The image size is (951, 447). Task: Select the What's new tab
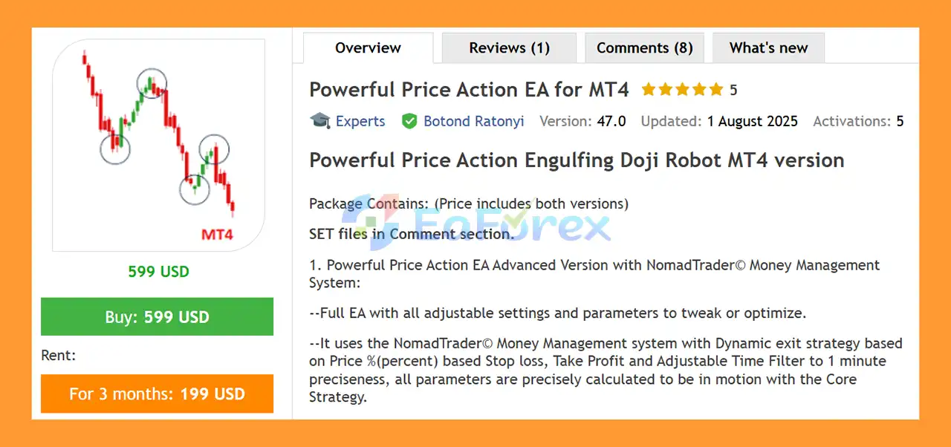[768, 48]
